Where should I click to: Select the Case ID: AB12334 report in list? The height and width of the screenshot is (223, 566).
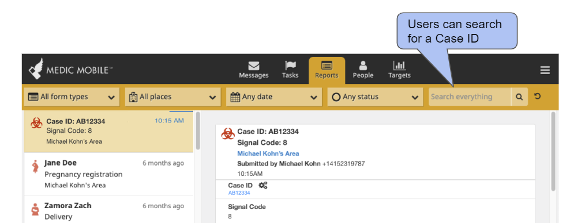pyautogui.click(x=109, y=131)
